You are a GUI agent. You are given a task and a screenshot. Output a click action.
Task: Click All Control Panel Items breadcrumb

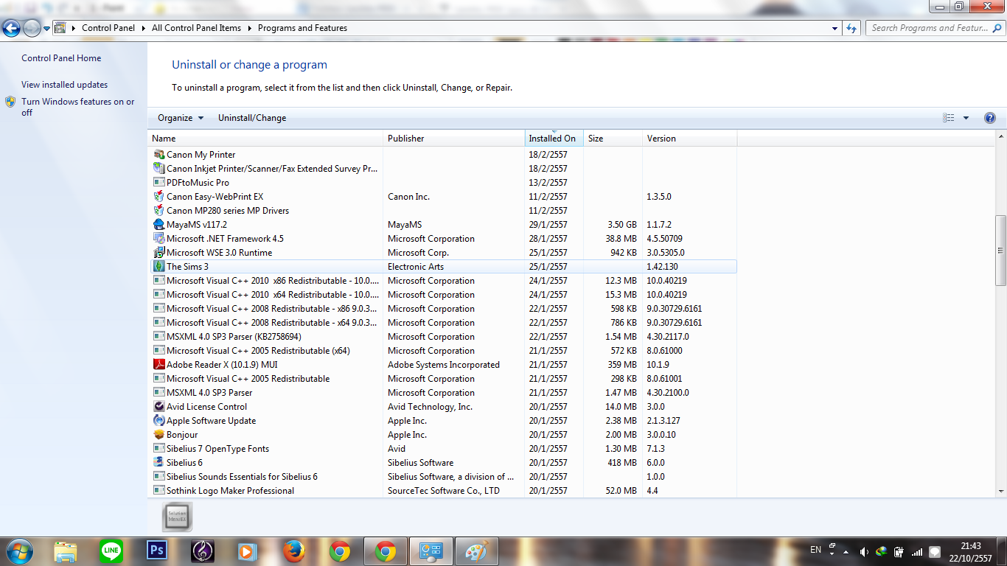pyautogui.click(x=196, y=28)
